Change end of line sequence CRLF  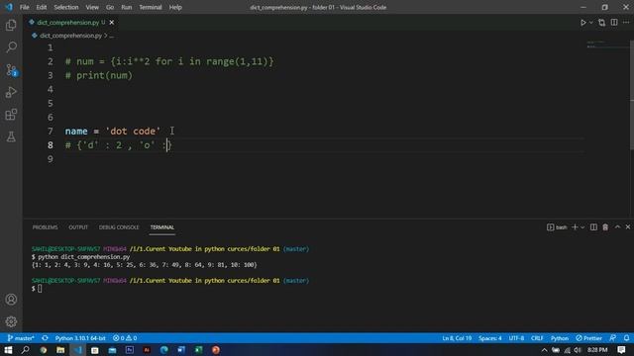[537, 338]
